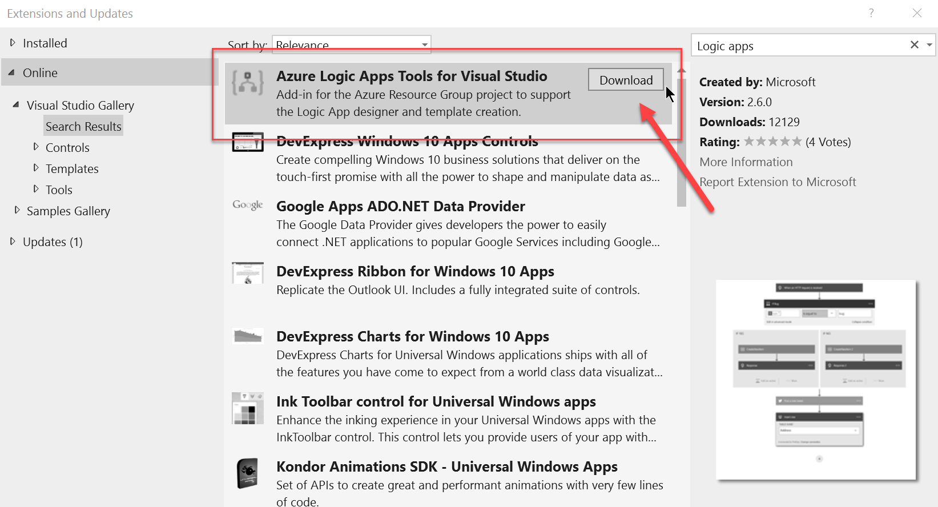Click the Extensions and Updates window title

coord(70,14)
